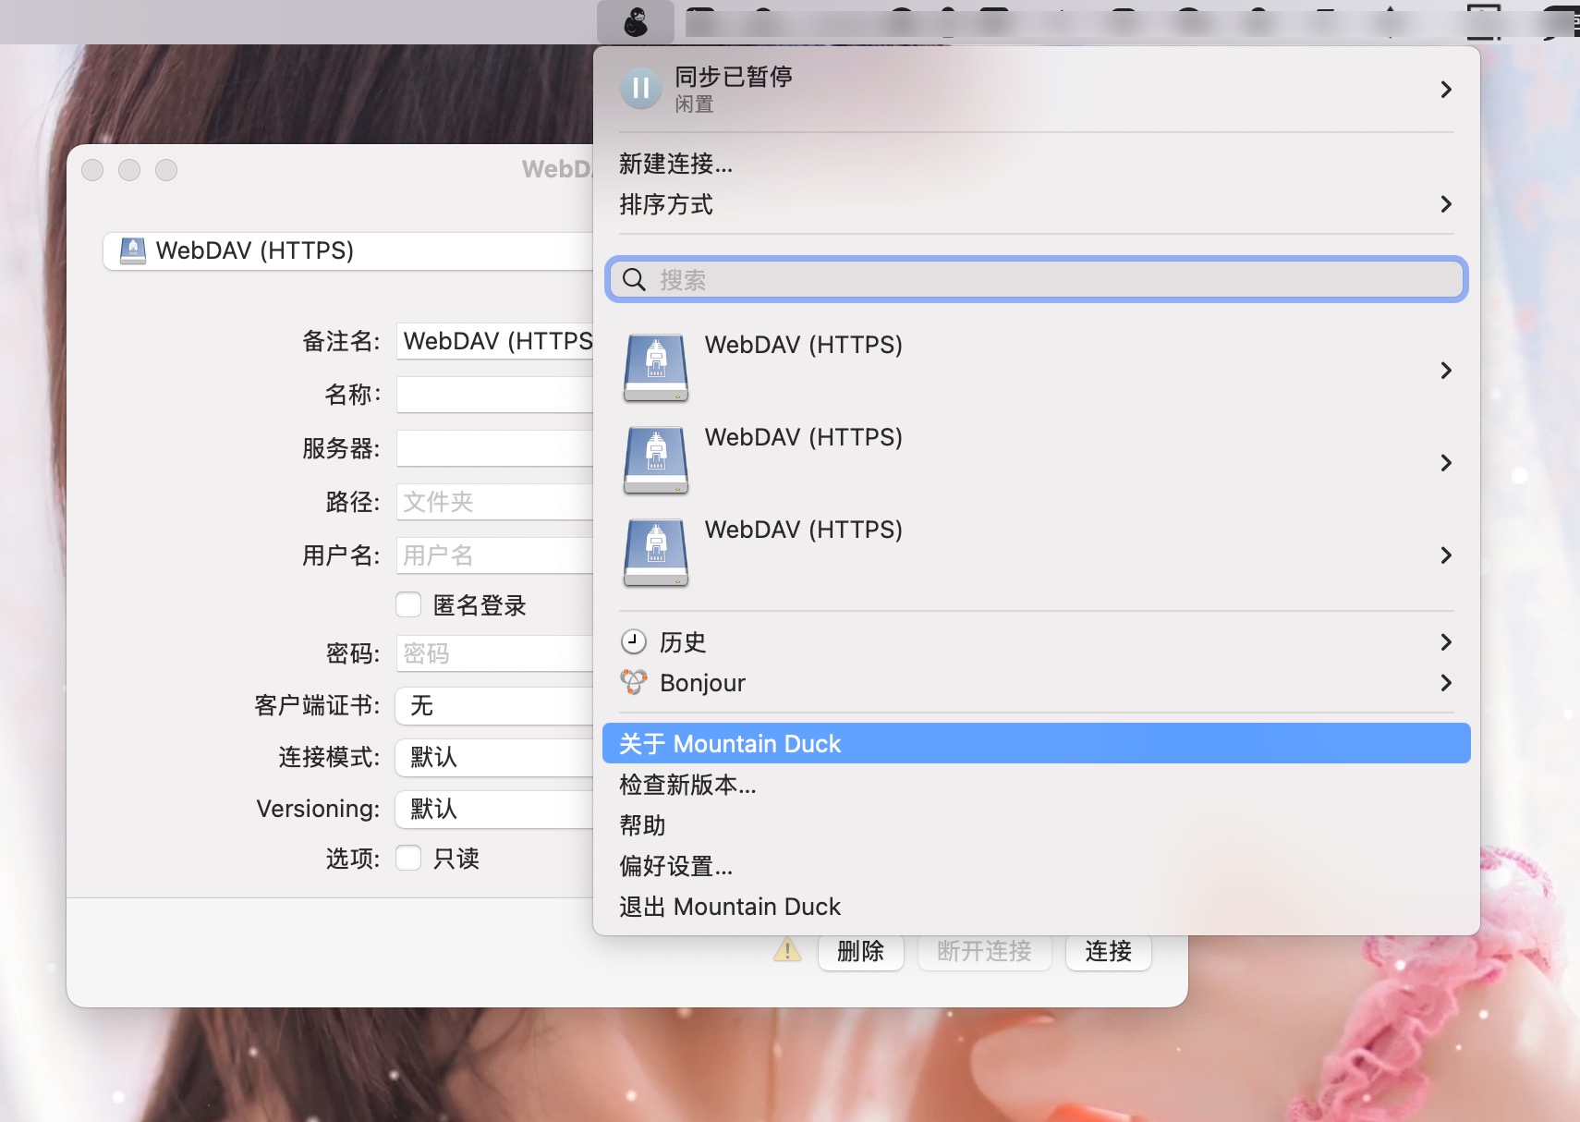
Task: Click the second WebDAV (HTTPS) drive icon
Action: [656, 460]
